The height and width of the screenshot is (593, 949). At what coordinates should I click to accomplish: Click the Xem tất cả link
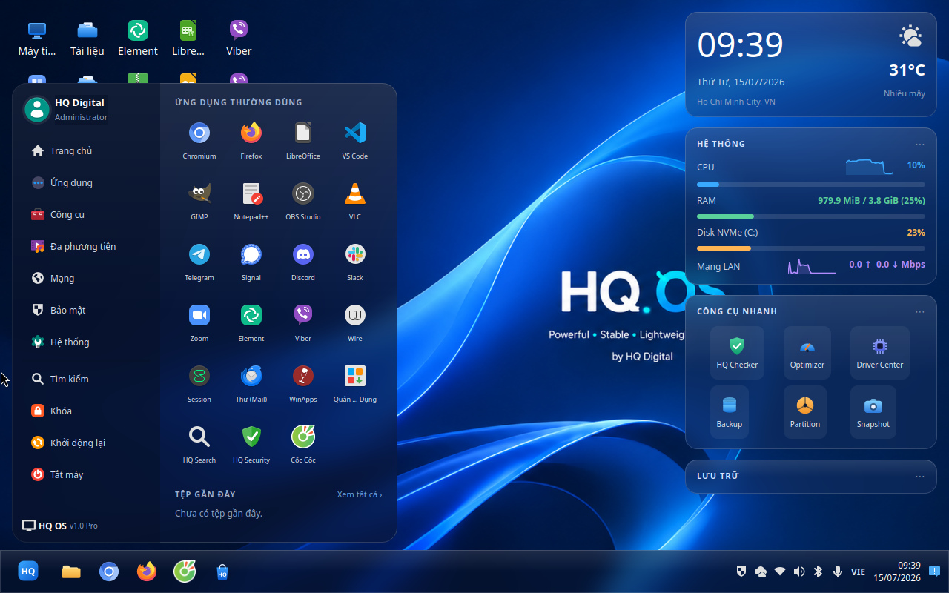(x=360, y=494)
